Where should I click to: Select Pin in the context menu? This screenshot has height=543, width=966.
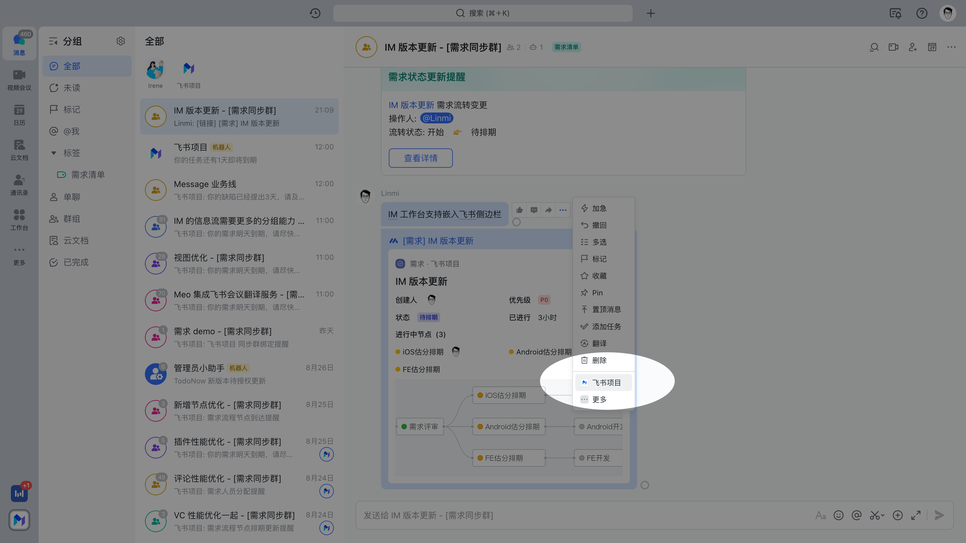(603, 293)
